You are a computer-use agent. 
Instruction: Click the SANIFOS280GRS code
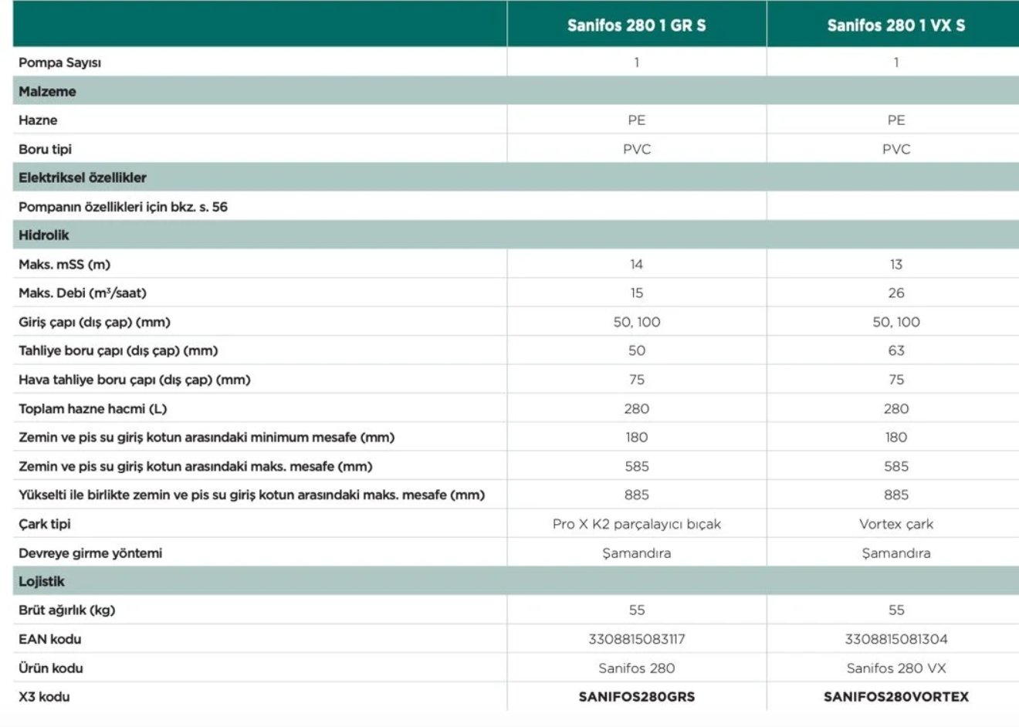[636, 697]
